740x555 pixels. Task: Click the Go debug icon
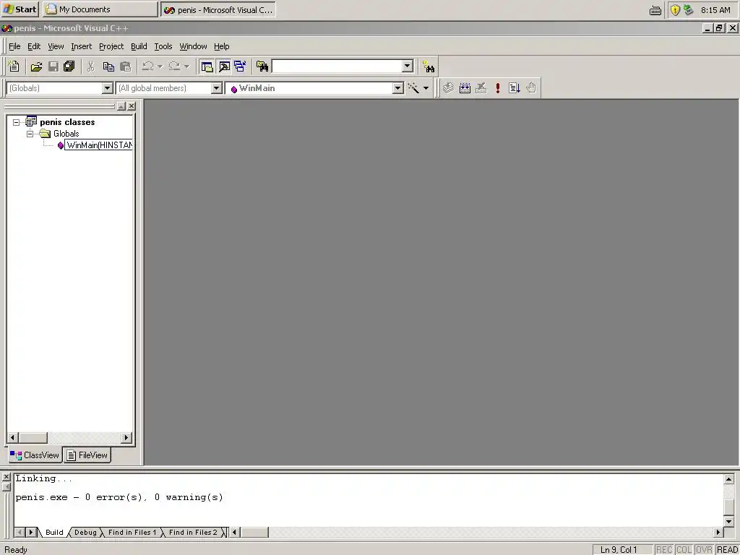coord(515,87)
